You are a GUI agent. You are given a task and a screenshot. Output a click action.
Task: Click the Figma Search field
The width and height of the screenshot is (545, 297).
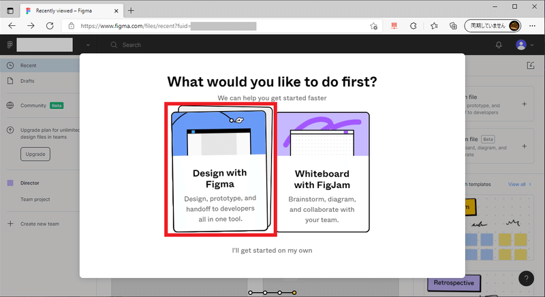(131, 45)
